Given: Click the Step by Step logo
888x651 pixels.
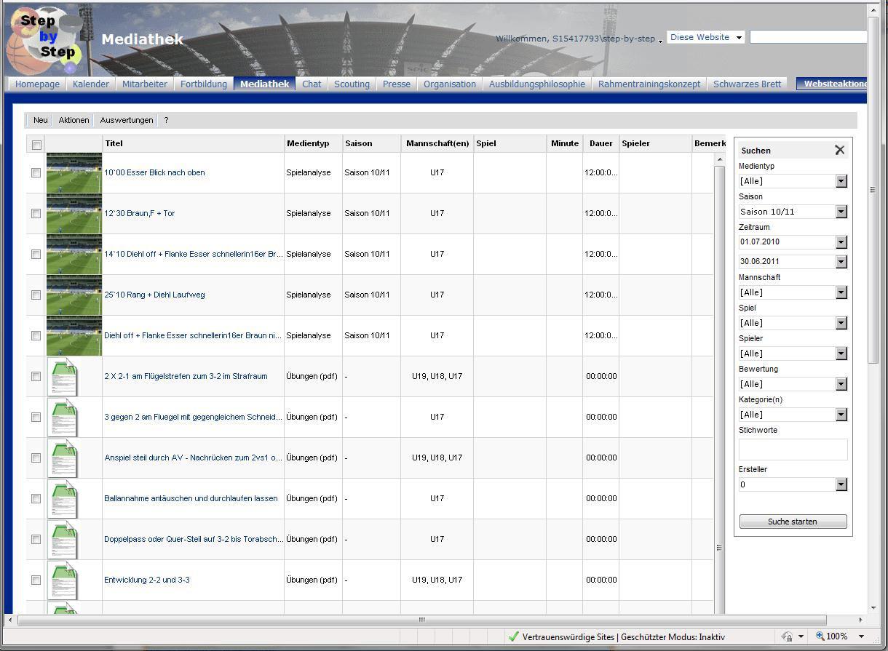Looking at the screenshot, I should point(44,40).
